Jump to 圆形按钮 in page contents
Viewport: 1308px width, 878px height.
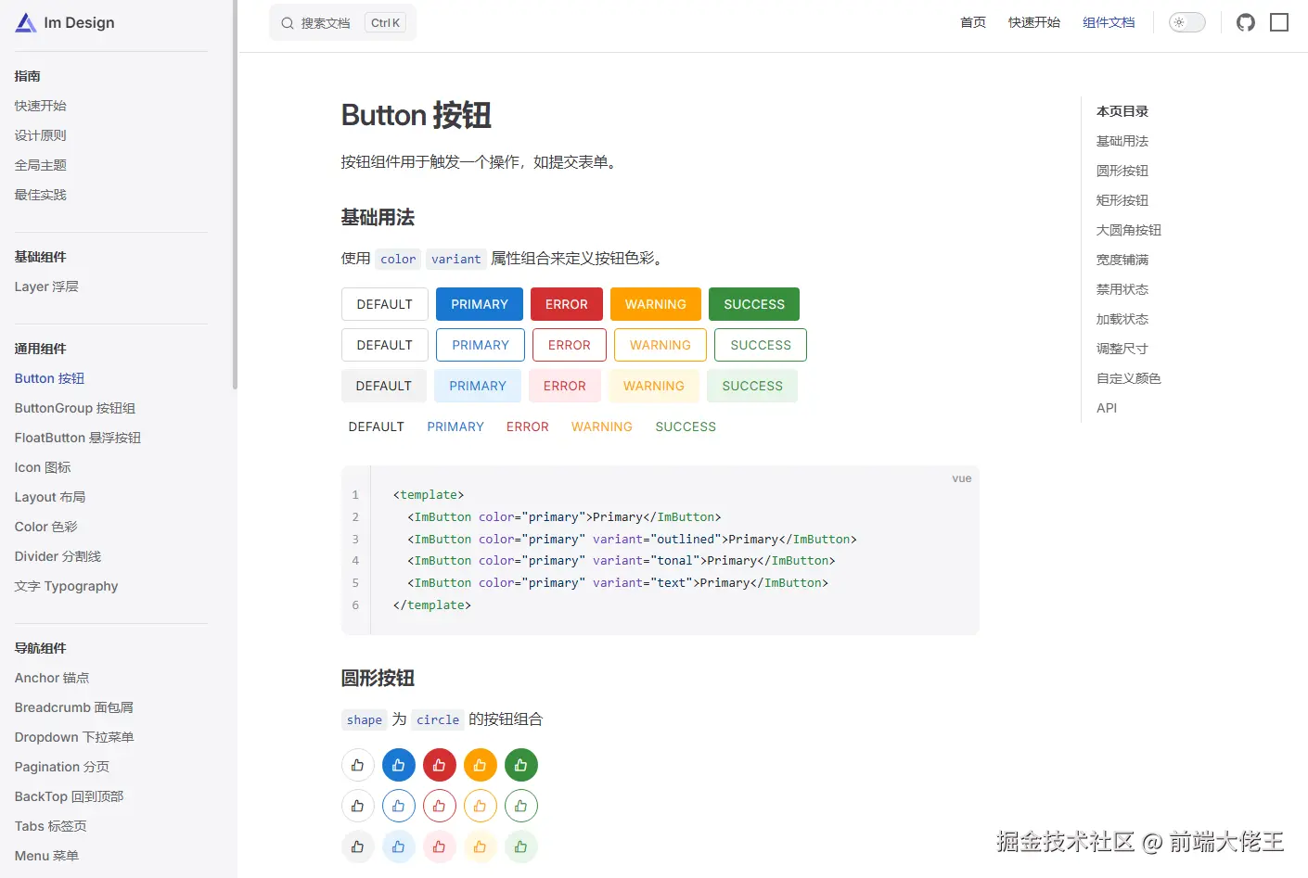click(x=1122, y=171)
